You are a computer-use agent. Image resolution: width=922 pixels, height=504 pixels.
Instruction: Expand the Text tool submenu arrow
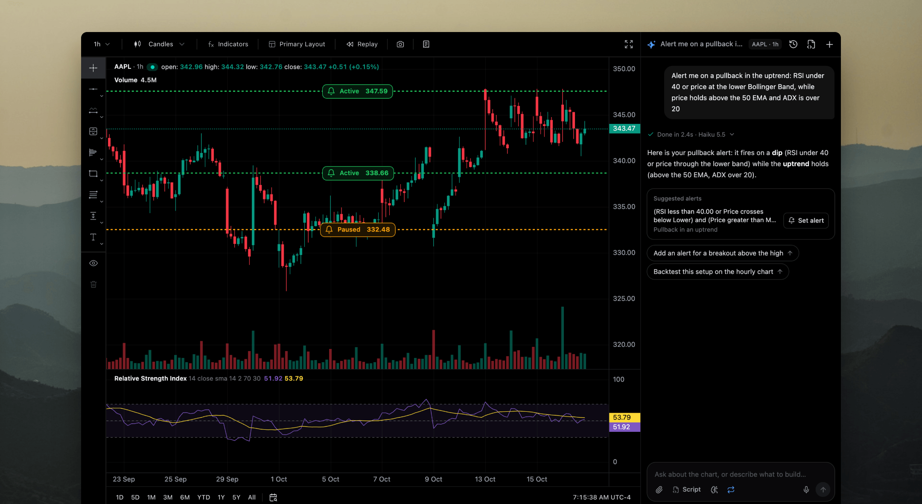102,244
